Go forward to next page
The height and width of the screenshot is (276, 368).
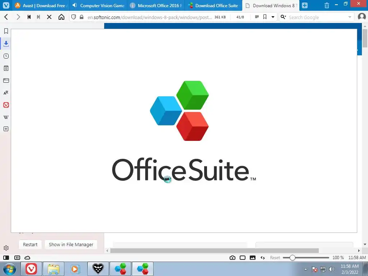(x=18, y=17)
